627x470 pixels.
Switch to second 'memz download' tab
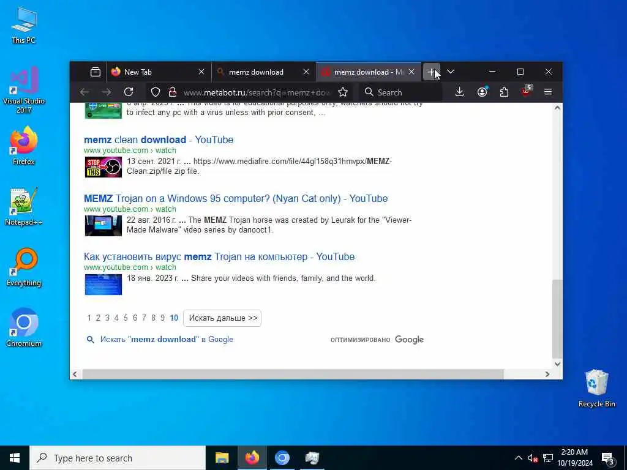click(x=264, y=72)
